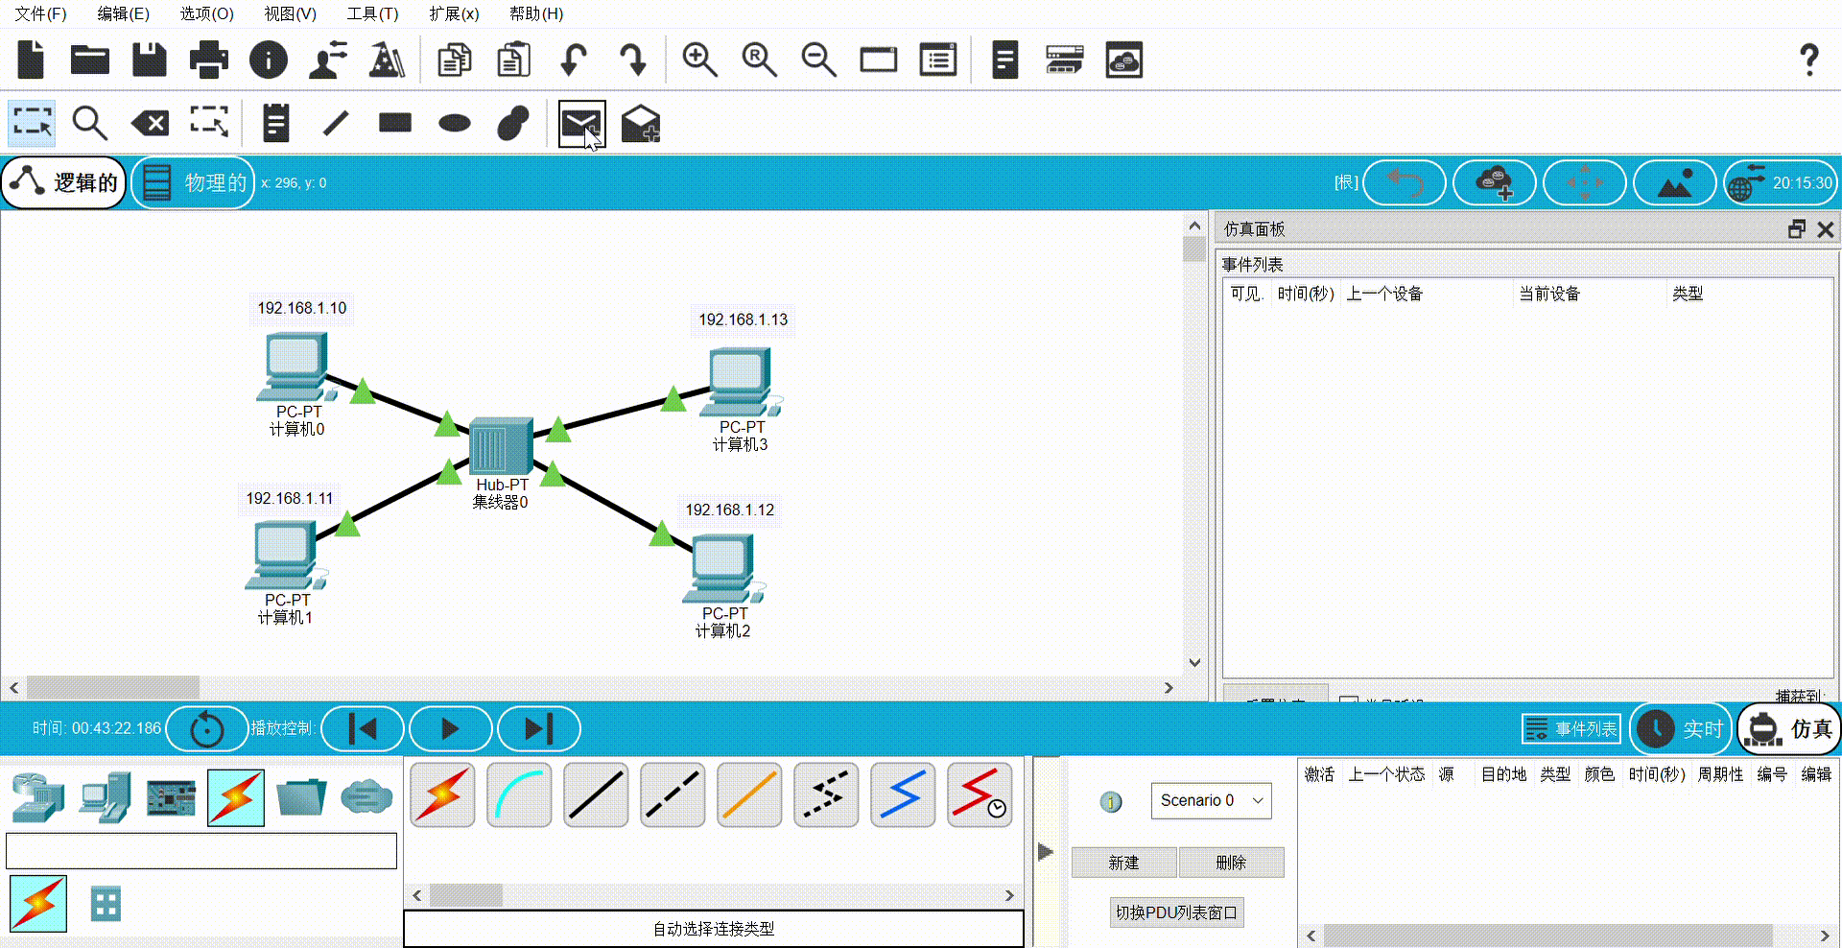Redo the last undone action
Image resolution: width=1842 pixels, height=948 pixels.
point(633,59)
